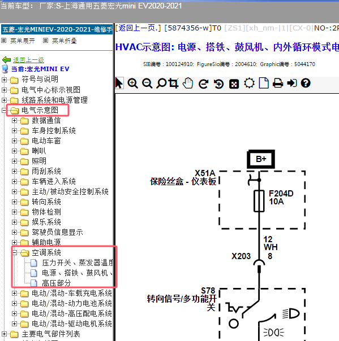Expand the 电气中心标示视图 tree node
The image size is (339, 341).
click(4, 90)
